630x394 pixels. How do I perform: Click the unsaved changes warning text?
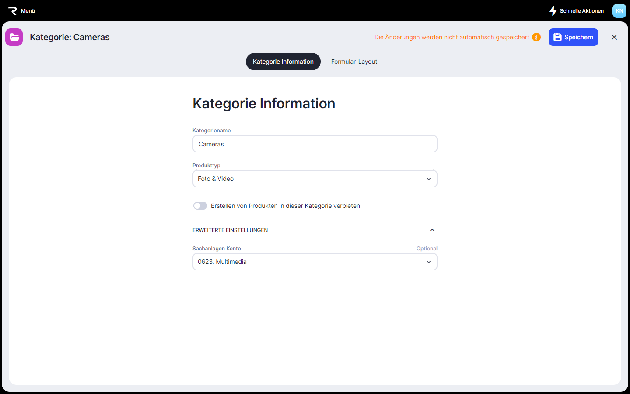click(451, 37)
